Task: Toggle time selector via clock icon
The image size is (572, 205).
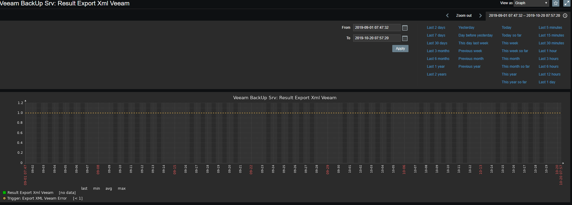Action: click(x=565, y=16)
